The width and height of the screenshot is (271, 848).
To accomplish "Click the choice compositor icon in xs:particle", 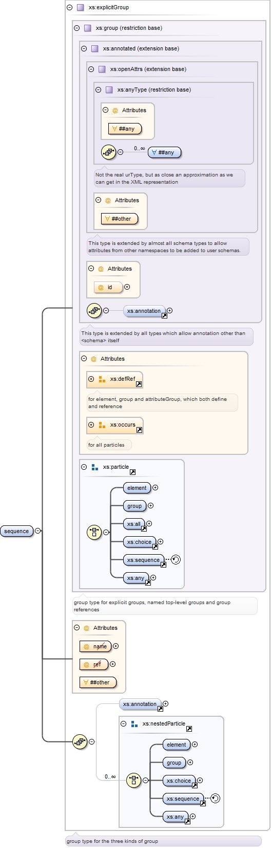I will coord(94,533).
